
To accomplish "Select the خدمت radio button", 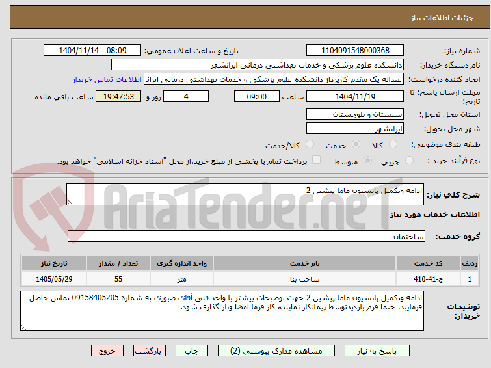I will click(356, 144).
